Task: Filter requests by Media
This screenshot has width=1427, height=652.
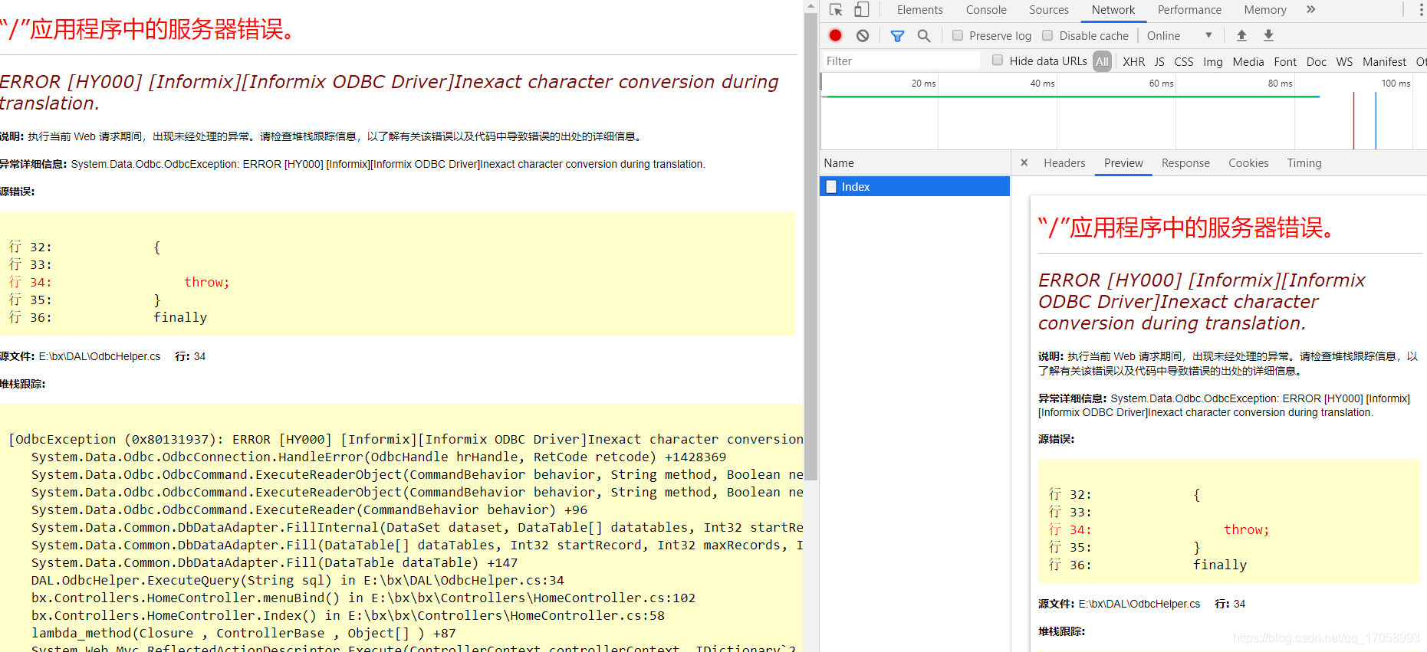Action: coord(1248,62)
